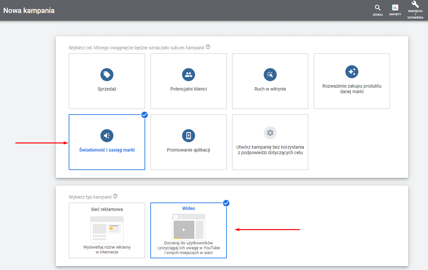Click the Sieć reklamowa layout preview thumbnail

click(x=107, y=229)
